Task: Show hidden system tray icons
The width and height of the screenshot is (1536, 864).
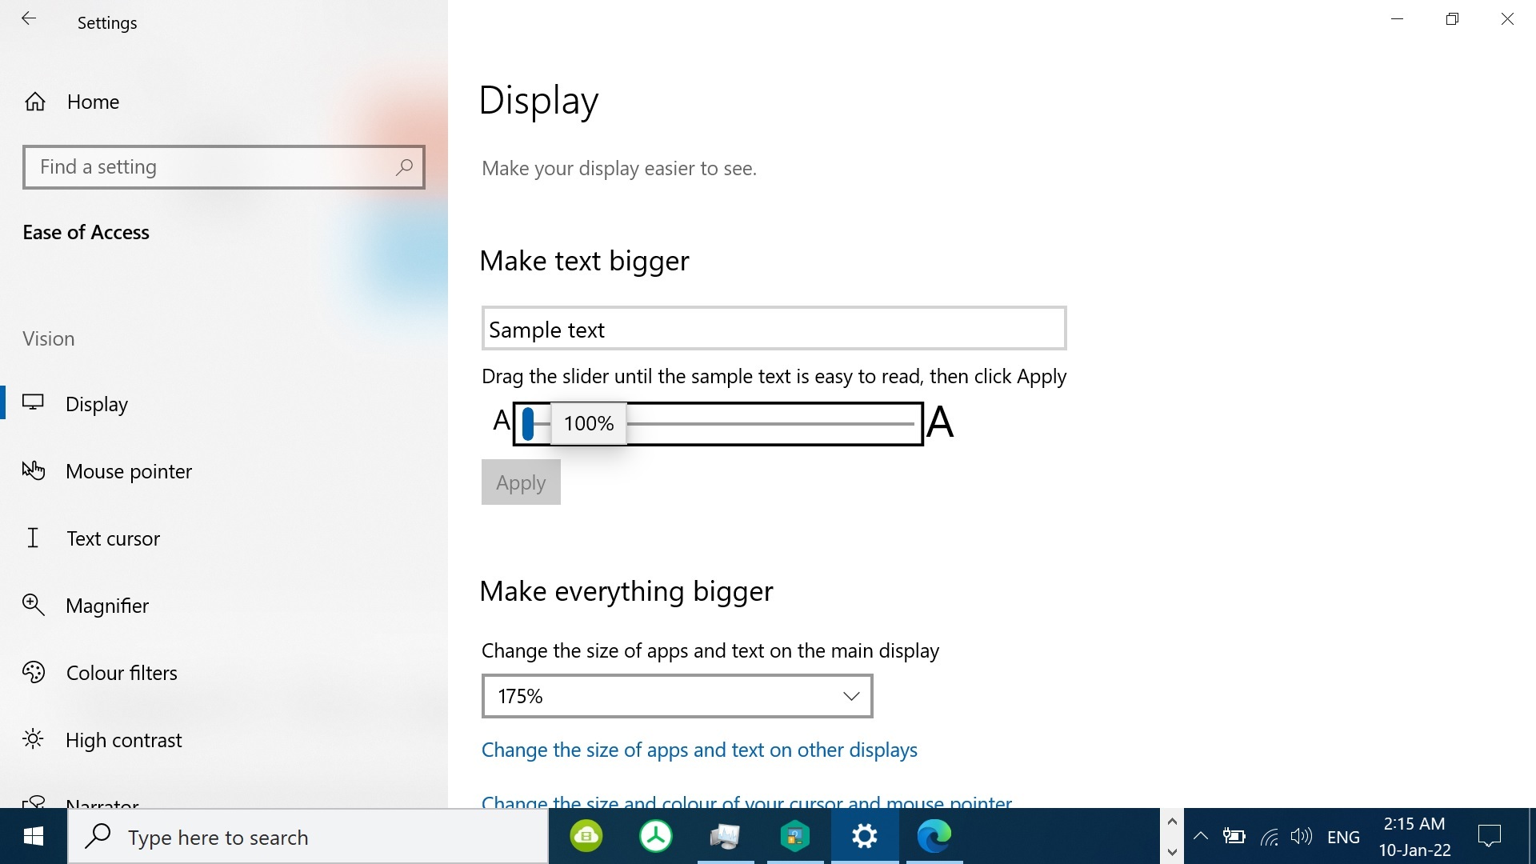Action: click(1200, 837)
